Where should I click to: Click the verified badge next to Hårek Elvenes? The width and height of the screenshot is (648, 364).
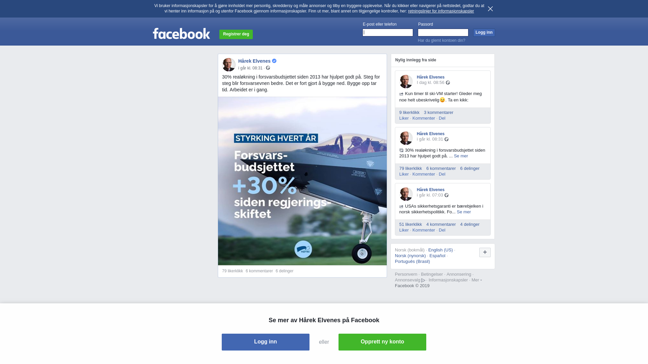[274, 61]
